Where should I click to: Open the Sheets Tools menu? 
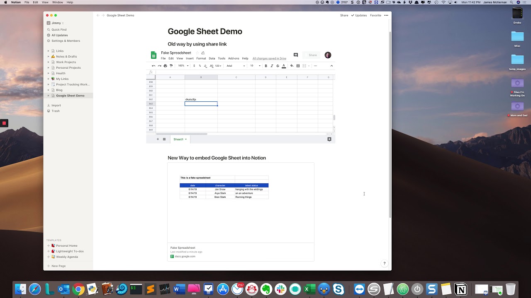pyautogui.click(x=222, y=58)
